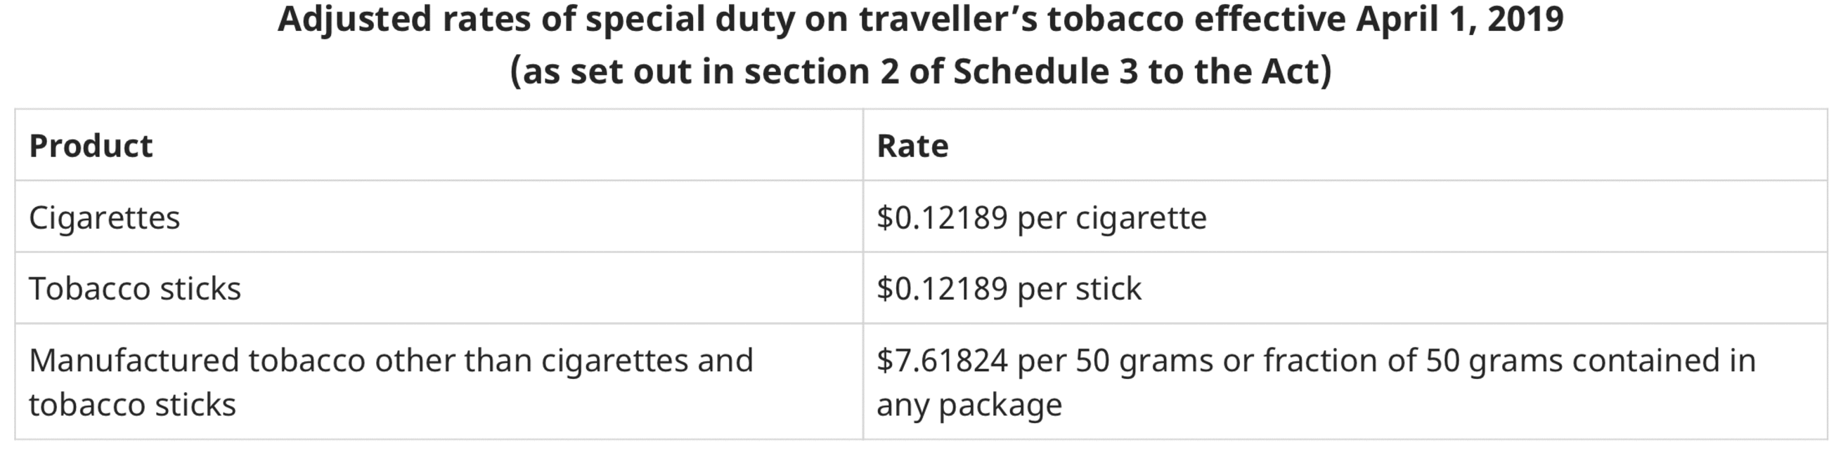Click the $0.12189 per stick rate
Image resolution: width=1836 pixels, height=449 pixels.
point(1009,289)
